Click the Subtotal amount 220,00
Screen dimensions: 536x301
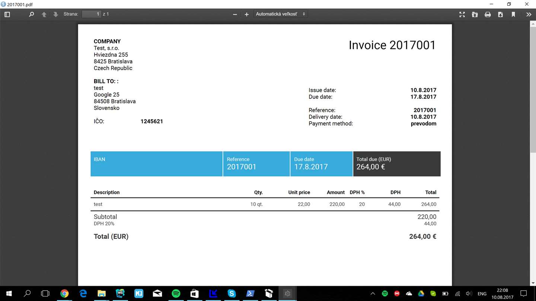point(427,217)
